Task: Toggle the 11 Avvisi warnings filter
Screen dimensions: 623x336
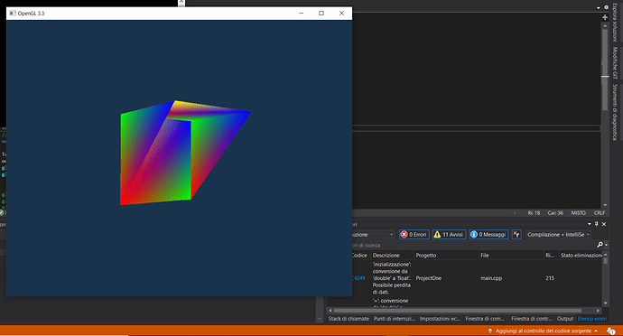Action: coord(449,235)
